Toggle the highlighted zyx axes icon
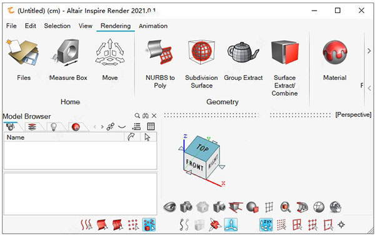 tap(266, 225)
